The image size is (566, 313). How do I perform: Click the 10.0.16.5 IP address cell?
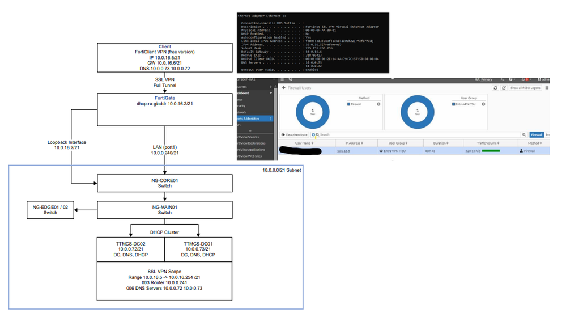(343, 151)
